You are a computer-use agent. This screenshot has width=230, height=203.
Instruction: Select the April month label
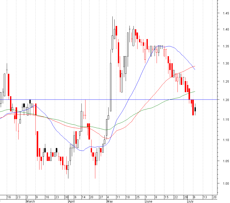[x=72, y=201]
